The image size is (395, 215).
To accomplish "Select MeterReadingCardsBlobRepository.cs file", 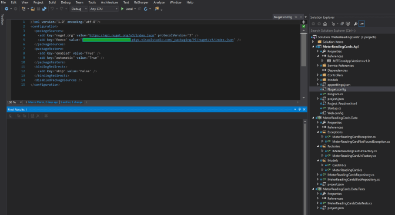I will (x=353, y=180).
